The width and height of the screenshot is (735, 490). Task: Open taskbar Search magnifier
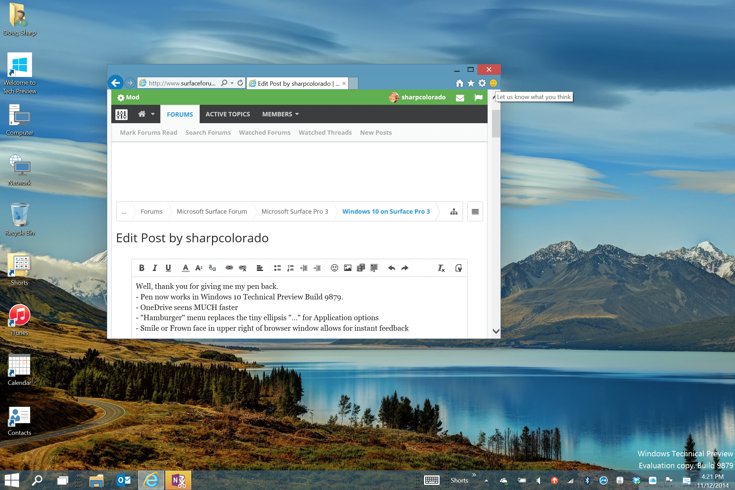click(x=37, y=480)
